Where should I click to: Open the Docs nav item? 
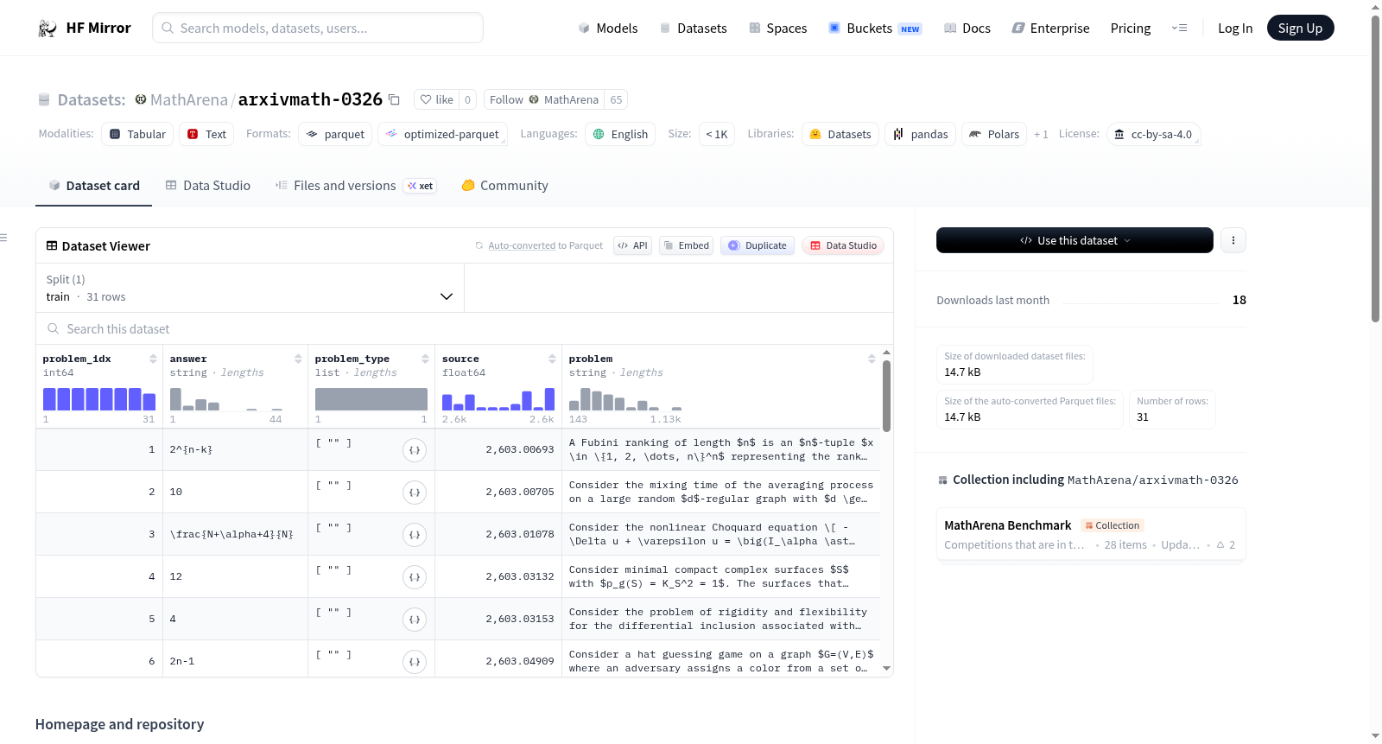pos(967,28)
